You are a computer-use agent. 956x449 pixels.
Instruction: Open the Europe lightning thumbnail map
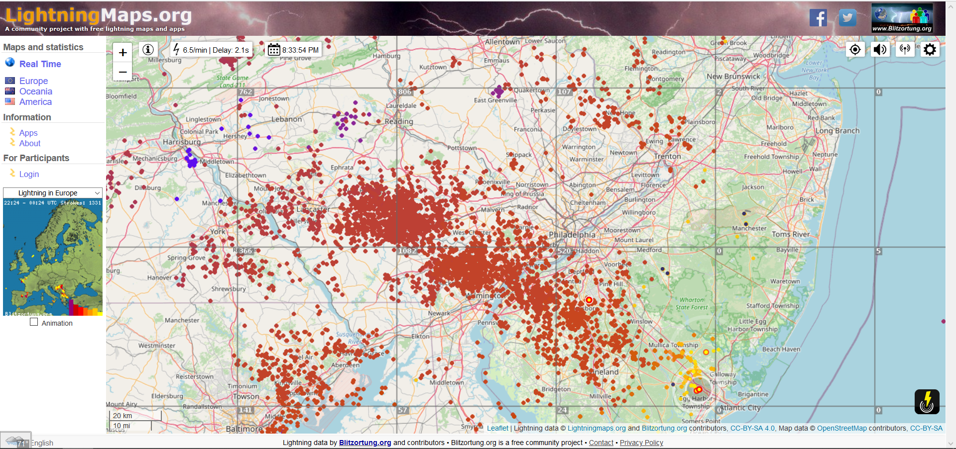(53, 258)
